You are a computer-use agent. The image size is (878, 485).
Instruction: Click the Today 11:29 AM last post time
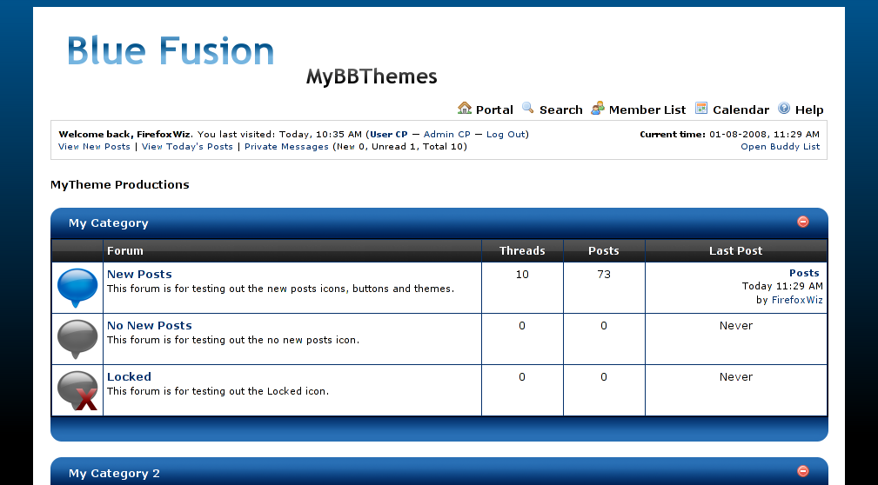click(x=782, y=287)
